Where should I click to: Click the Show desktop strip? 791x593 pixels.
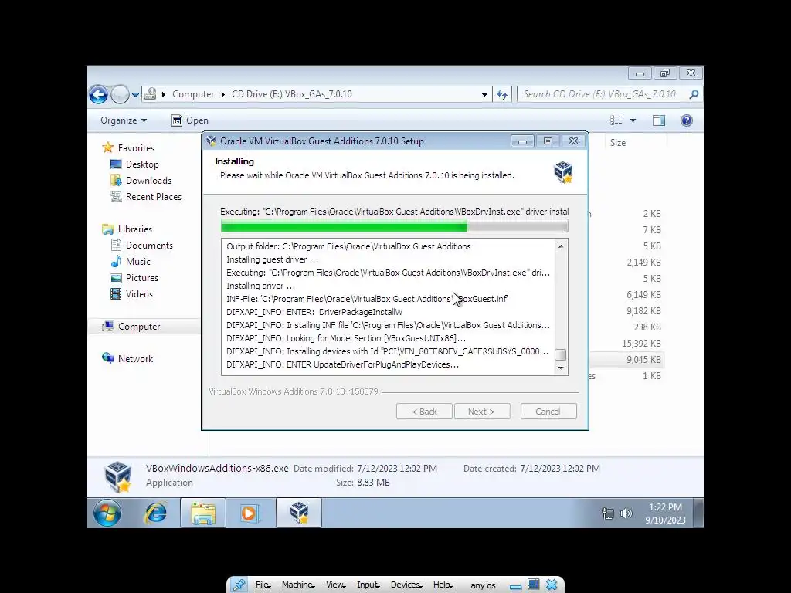coord(698,513)
